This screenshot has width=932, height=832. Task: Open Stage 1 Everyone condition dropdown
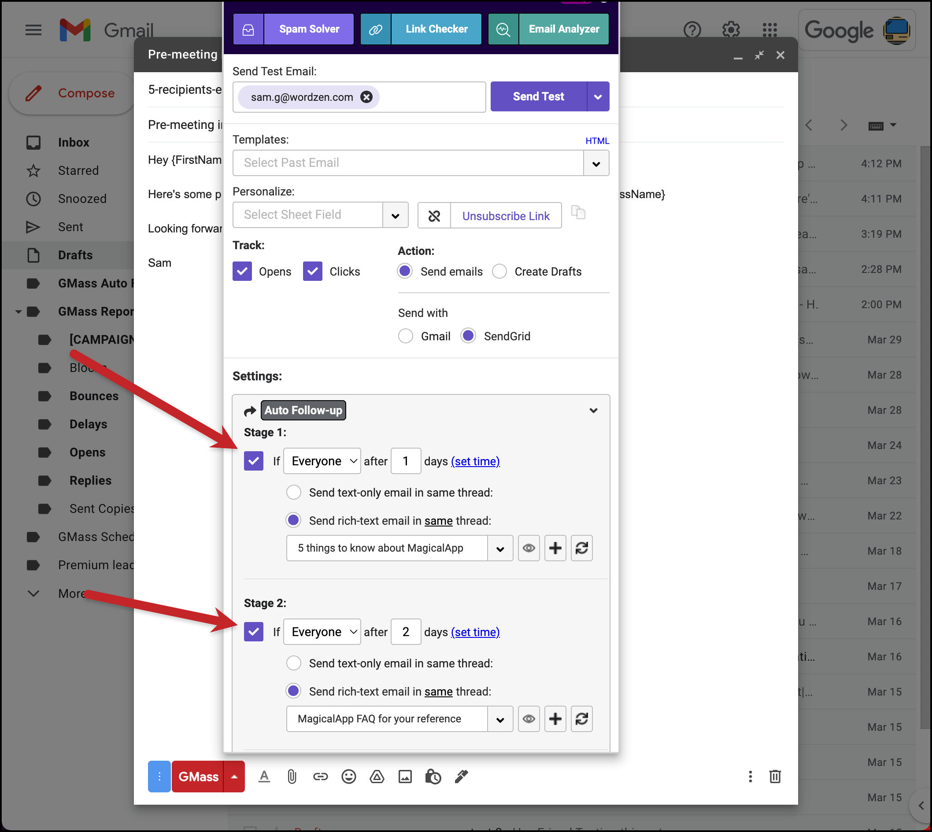click(x=322, y=461)
